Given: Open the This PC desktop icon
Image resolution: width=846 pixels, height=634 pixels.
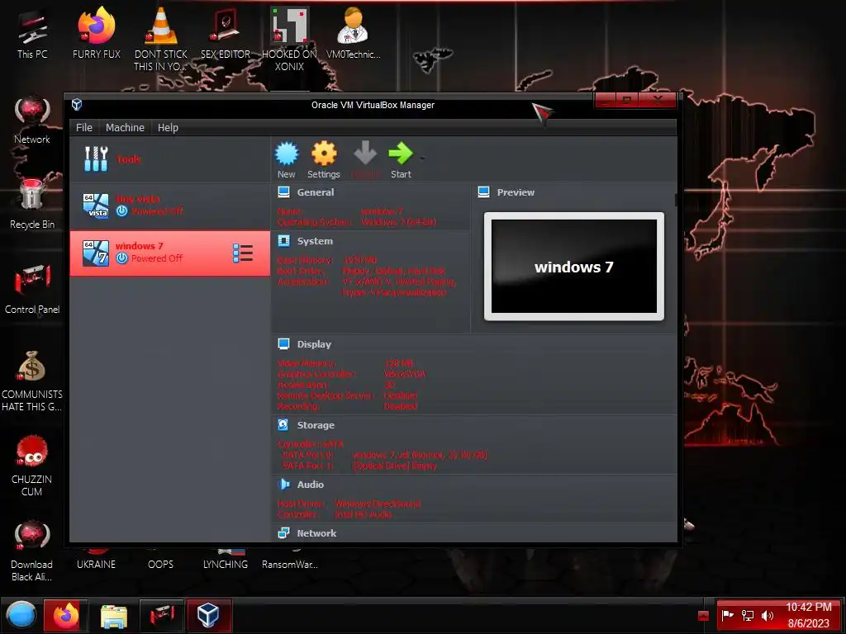Looking at the screenshot, I should (32, 32).
